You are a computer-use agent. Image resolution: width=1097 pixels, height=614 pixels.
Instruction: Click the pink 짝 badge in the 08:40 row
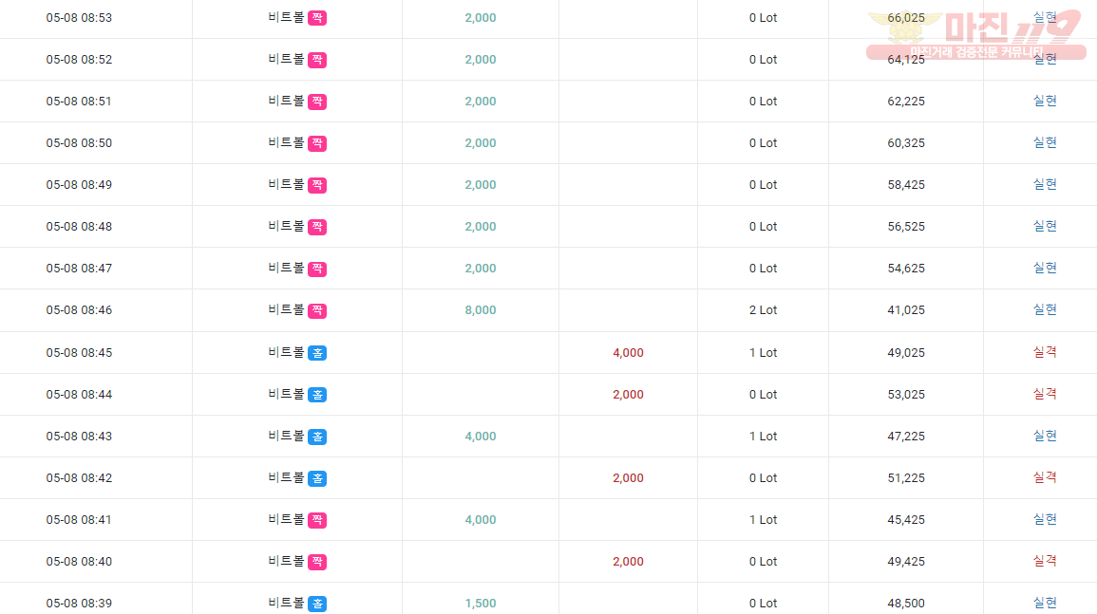pos(317,562)
